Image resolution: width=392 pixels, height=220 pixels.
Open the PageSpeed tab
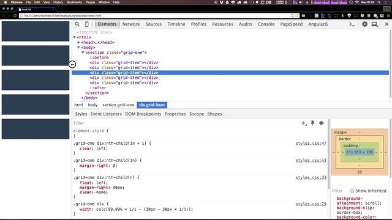(x=292, y=24)
